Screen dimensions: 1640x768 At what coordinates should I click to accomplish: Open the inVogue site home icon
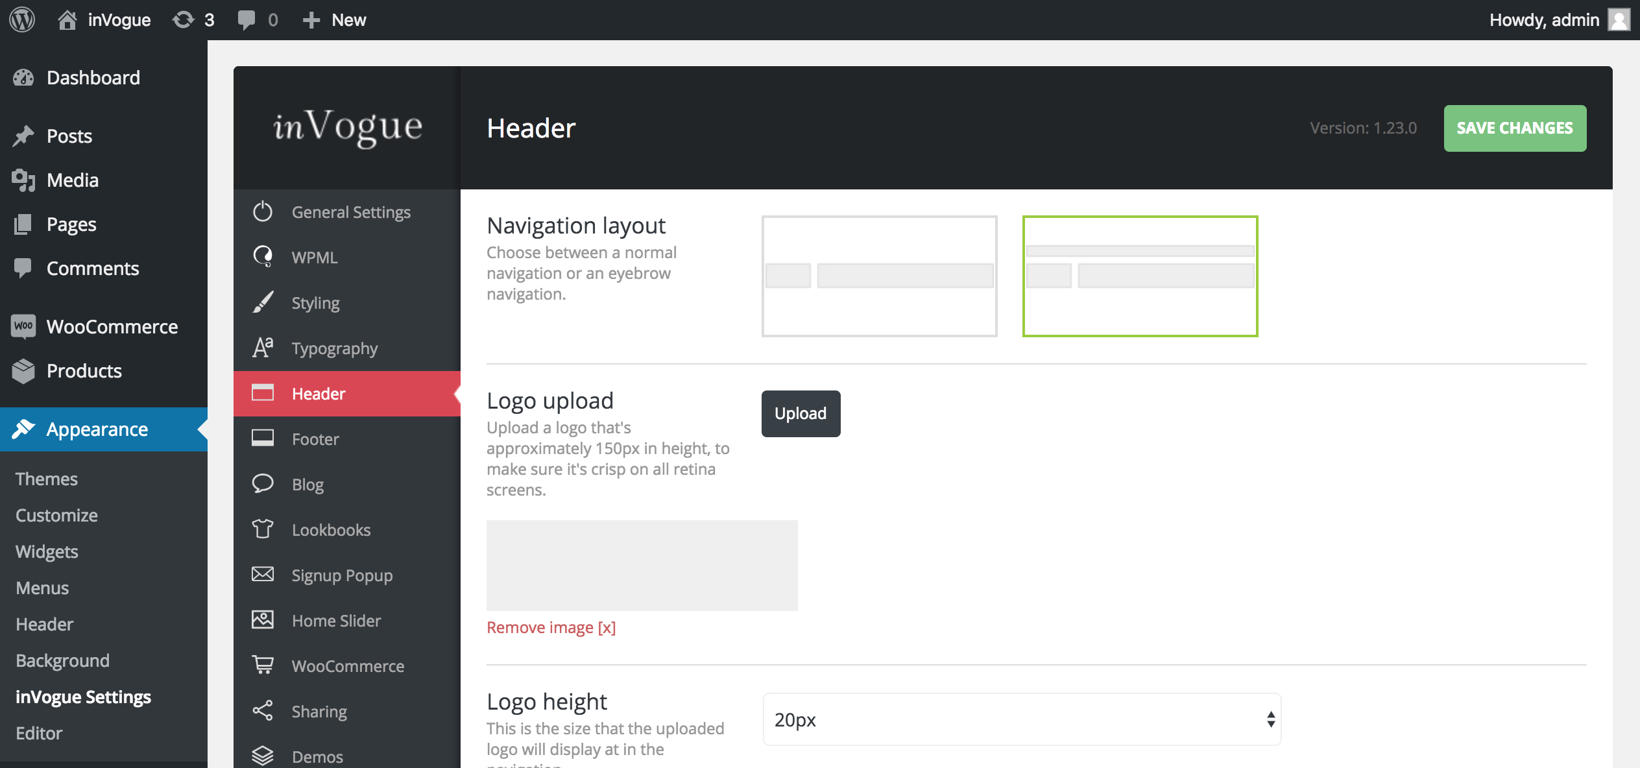coord(67,19)
